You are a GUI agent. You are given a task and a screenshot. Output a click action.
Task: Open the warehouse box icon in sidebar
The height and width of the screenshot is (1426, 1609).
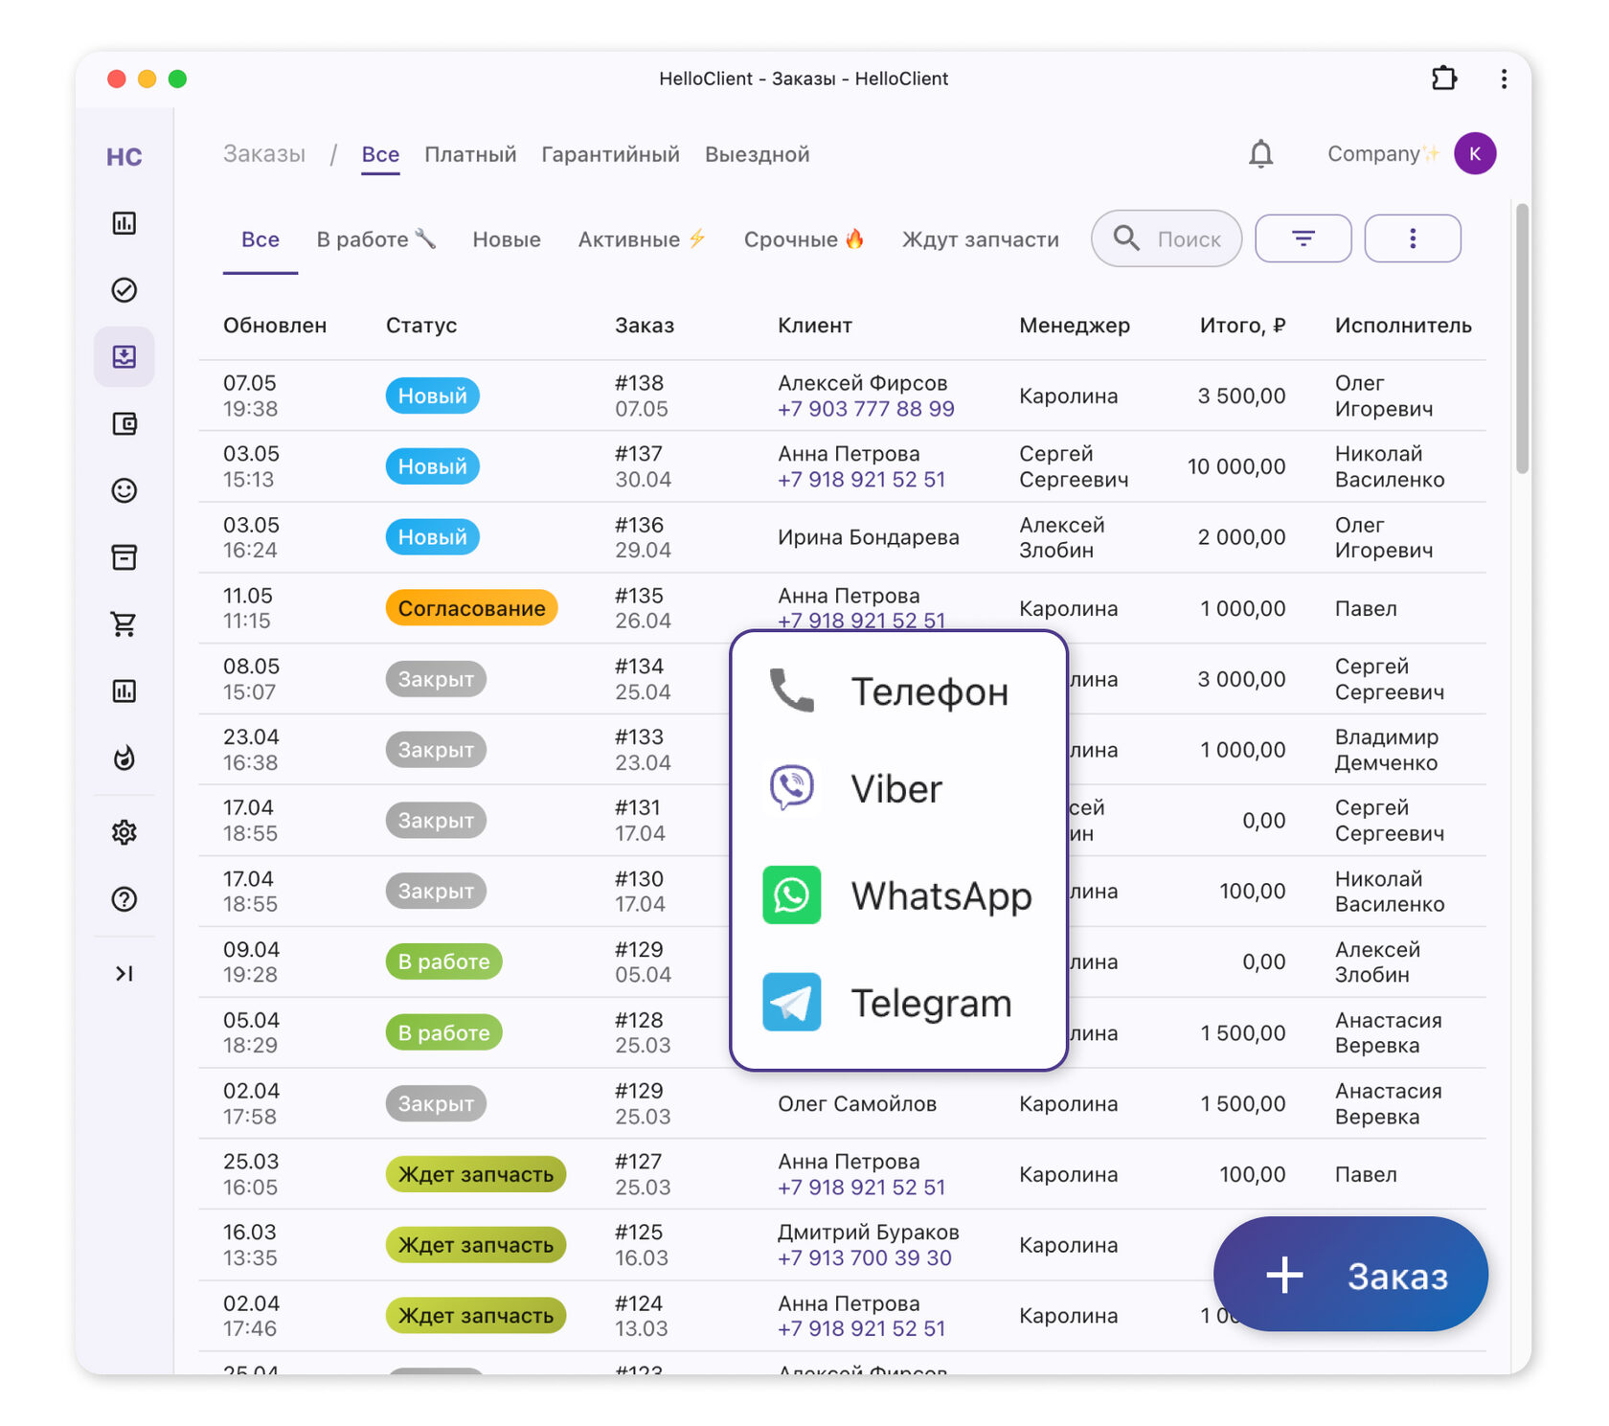[125, 557]
